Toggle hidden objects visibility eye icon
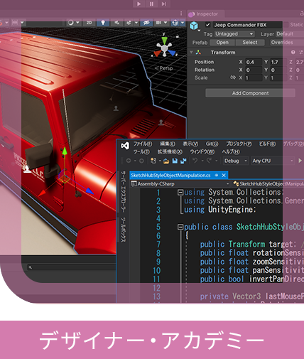 (146, 23)
